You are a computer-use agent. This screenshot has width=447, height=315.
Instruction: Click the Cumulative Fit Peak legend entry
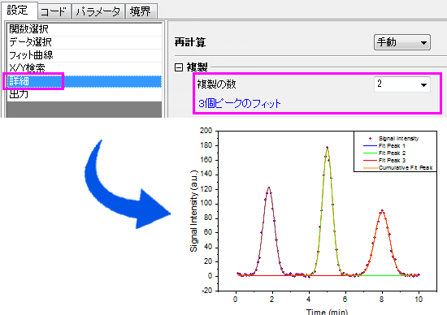(398, 168)
